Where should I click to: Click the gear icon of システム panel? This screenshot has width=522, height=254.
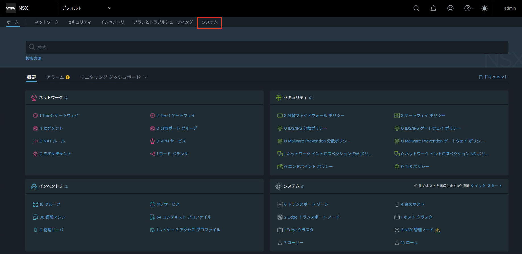tap(279, 186)
